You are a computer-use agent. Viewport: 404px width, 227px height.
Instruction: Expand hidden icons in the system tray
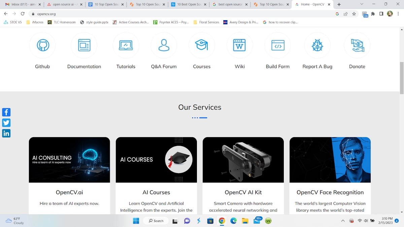coord(343,221)
